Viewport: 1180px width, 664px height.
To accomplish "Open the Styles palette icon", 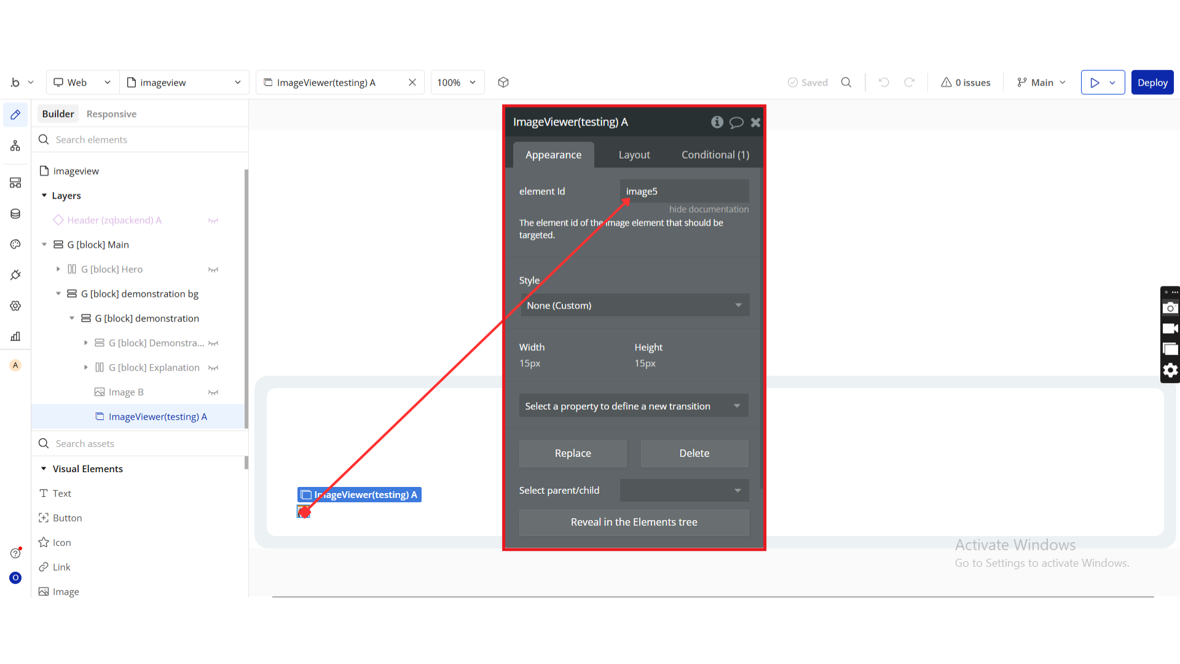I will click(x=15, y=244).
